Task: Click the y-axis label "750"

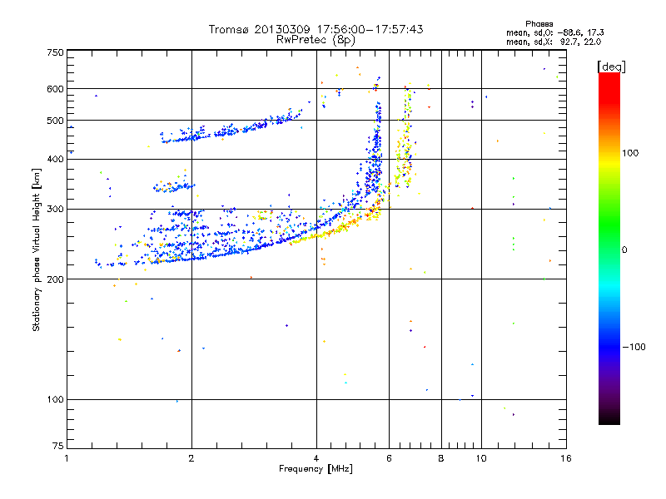Action: (x=55, y=52)
